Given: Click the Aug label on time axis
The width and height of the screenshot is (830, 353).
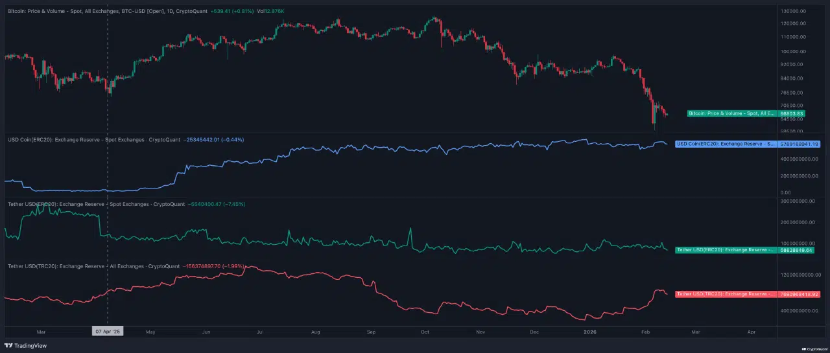Looking at the screenshot, I should click(x=316, y=331).
